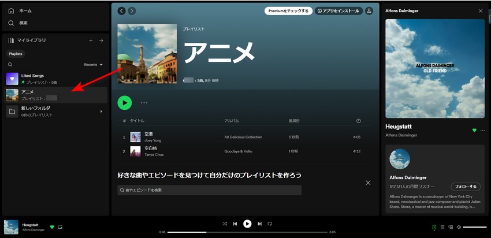This screenshot has height=238, width=491.
Task: Click 空白格 track album thumbnail
Action: coord(135,151)
